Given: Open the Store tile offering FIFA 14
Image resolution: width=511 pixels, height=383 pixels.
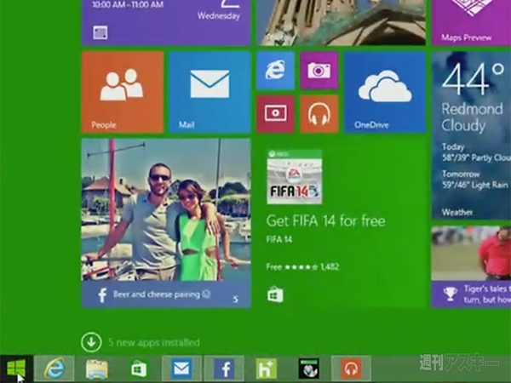Looking at the screenshot, I should click(342, 223).
